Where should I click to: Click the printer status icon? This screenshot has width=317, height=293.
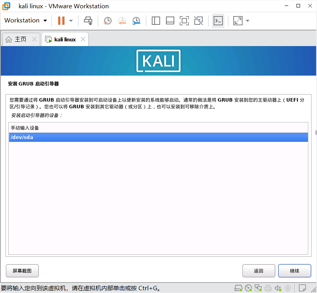[x=268, y=288]
